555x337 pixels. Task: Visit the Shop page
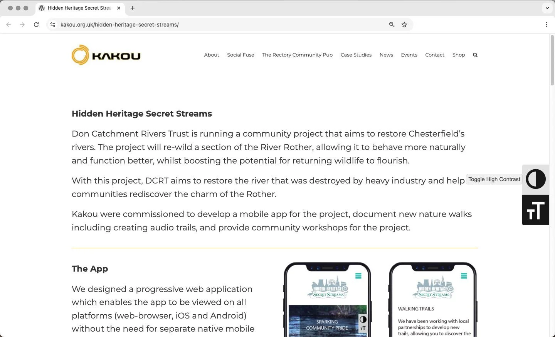[459, 55]
